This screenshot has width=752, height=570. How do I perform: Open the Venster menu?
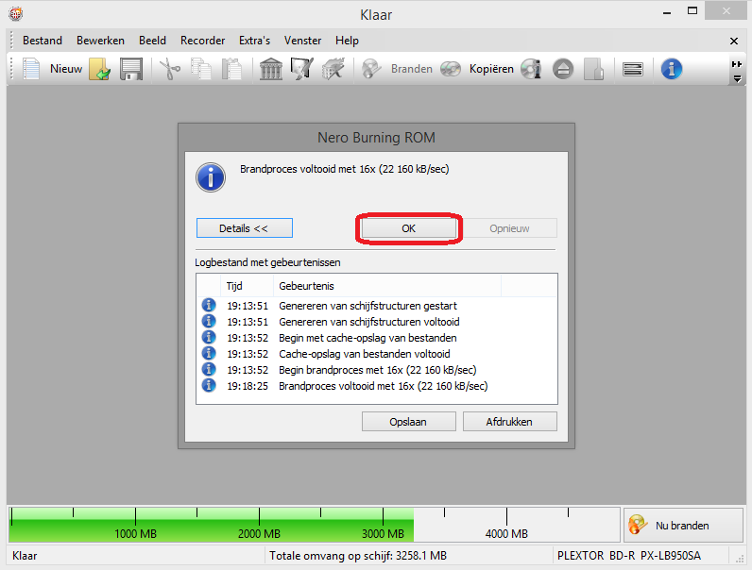pos(302,41)
